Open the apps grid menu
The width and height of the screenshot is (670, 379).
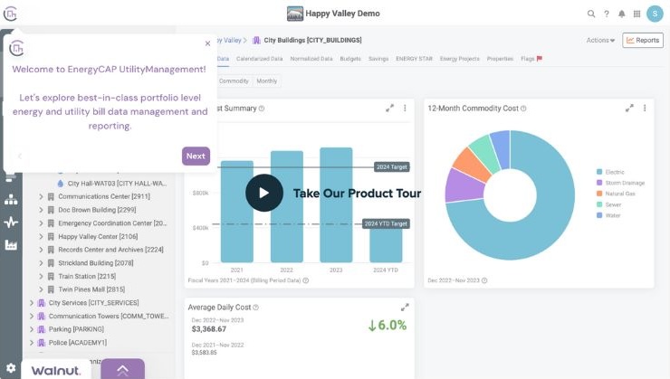(636, 14)
